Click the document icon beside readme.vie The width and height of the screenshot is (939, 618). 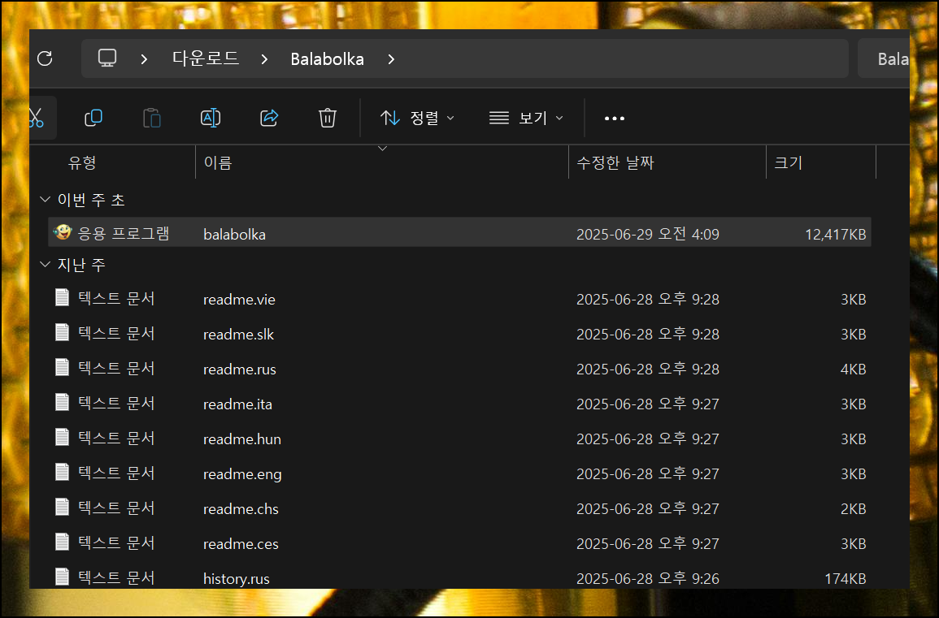point(63,297)
